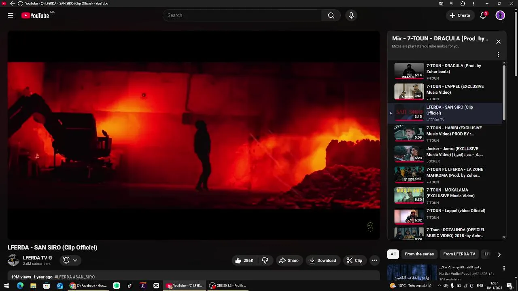Open the LFERDA TV channel avatar
Image resolution: width=518 pixels, height=291 pixels.
tap(13, 260)
